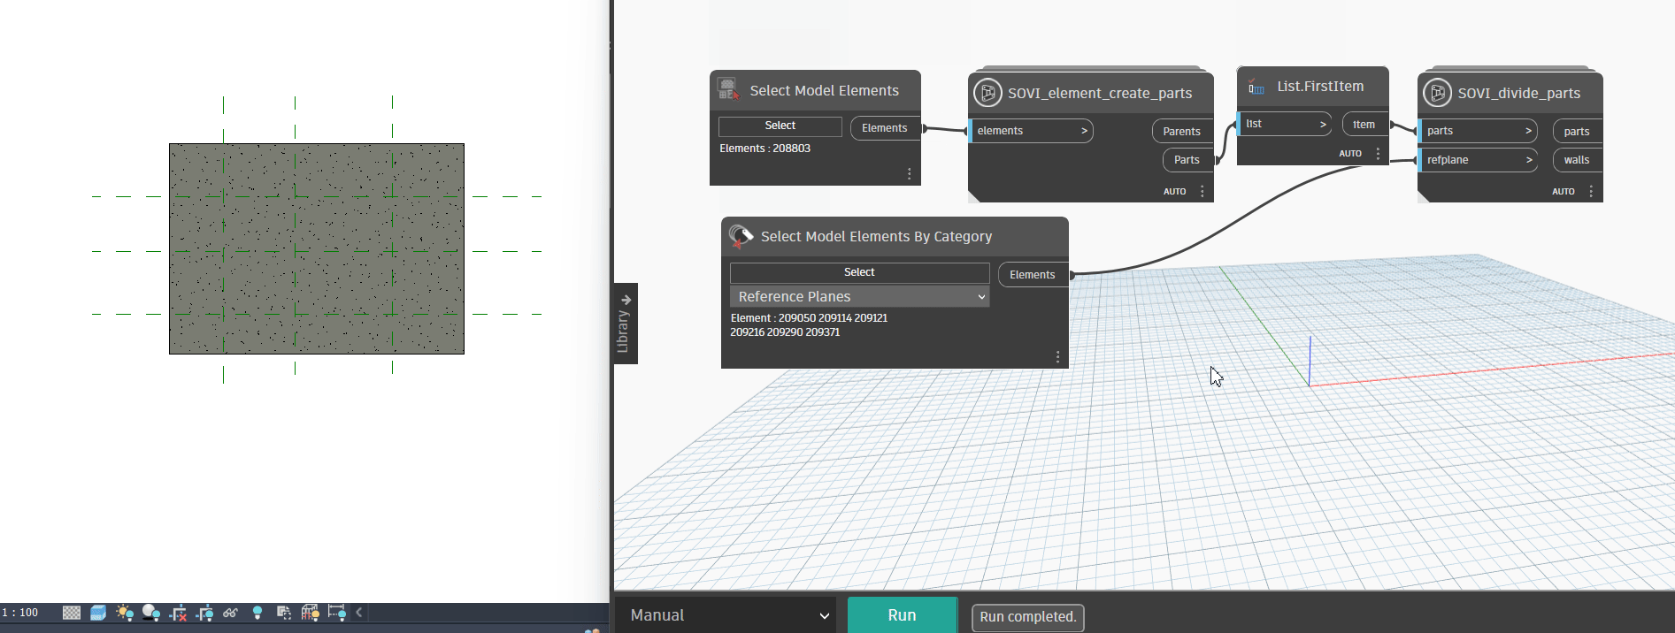The image size is (1675, 633).
Task: Click Select Model Elements By Category icon
Action: point(741,236)
